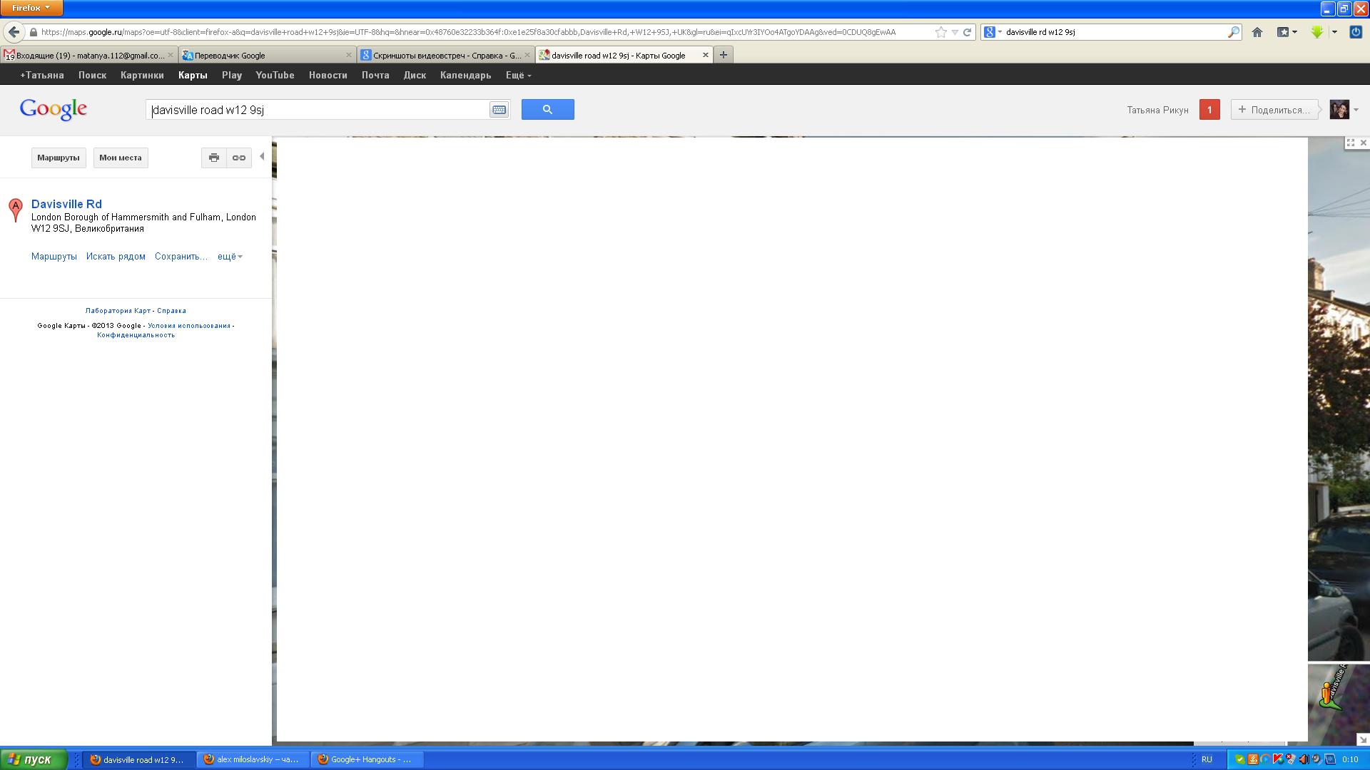The height and width of the screenshot is (770, 1370).
Task: Click the Firefox home icon
Action: point(1257,32)
